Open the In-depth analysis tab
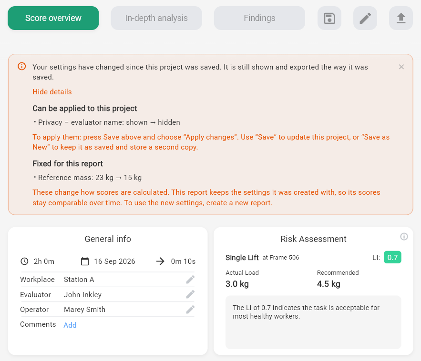Image resolution: width=421 pixels, height=361 pixels. [156, 18]
